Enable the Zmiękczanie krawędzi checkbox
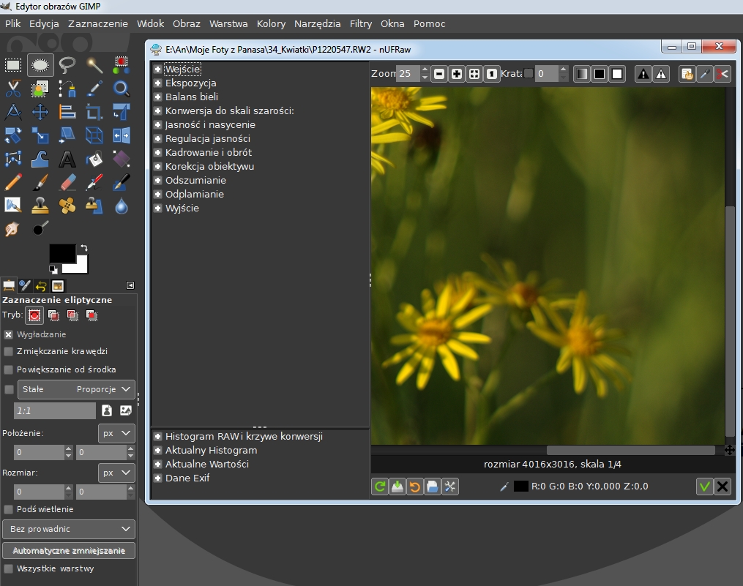 click(x=9, y=352)
